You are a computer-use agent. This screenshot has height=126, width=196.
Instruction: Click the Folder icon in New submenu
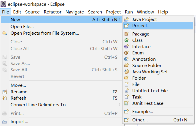126,78
